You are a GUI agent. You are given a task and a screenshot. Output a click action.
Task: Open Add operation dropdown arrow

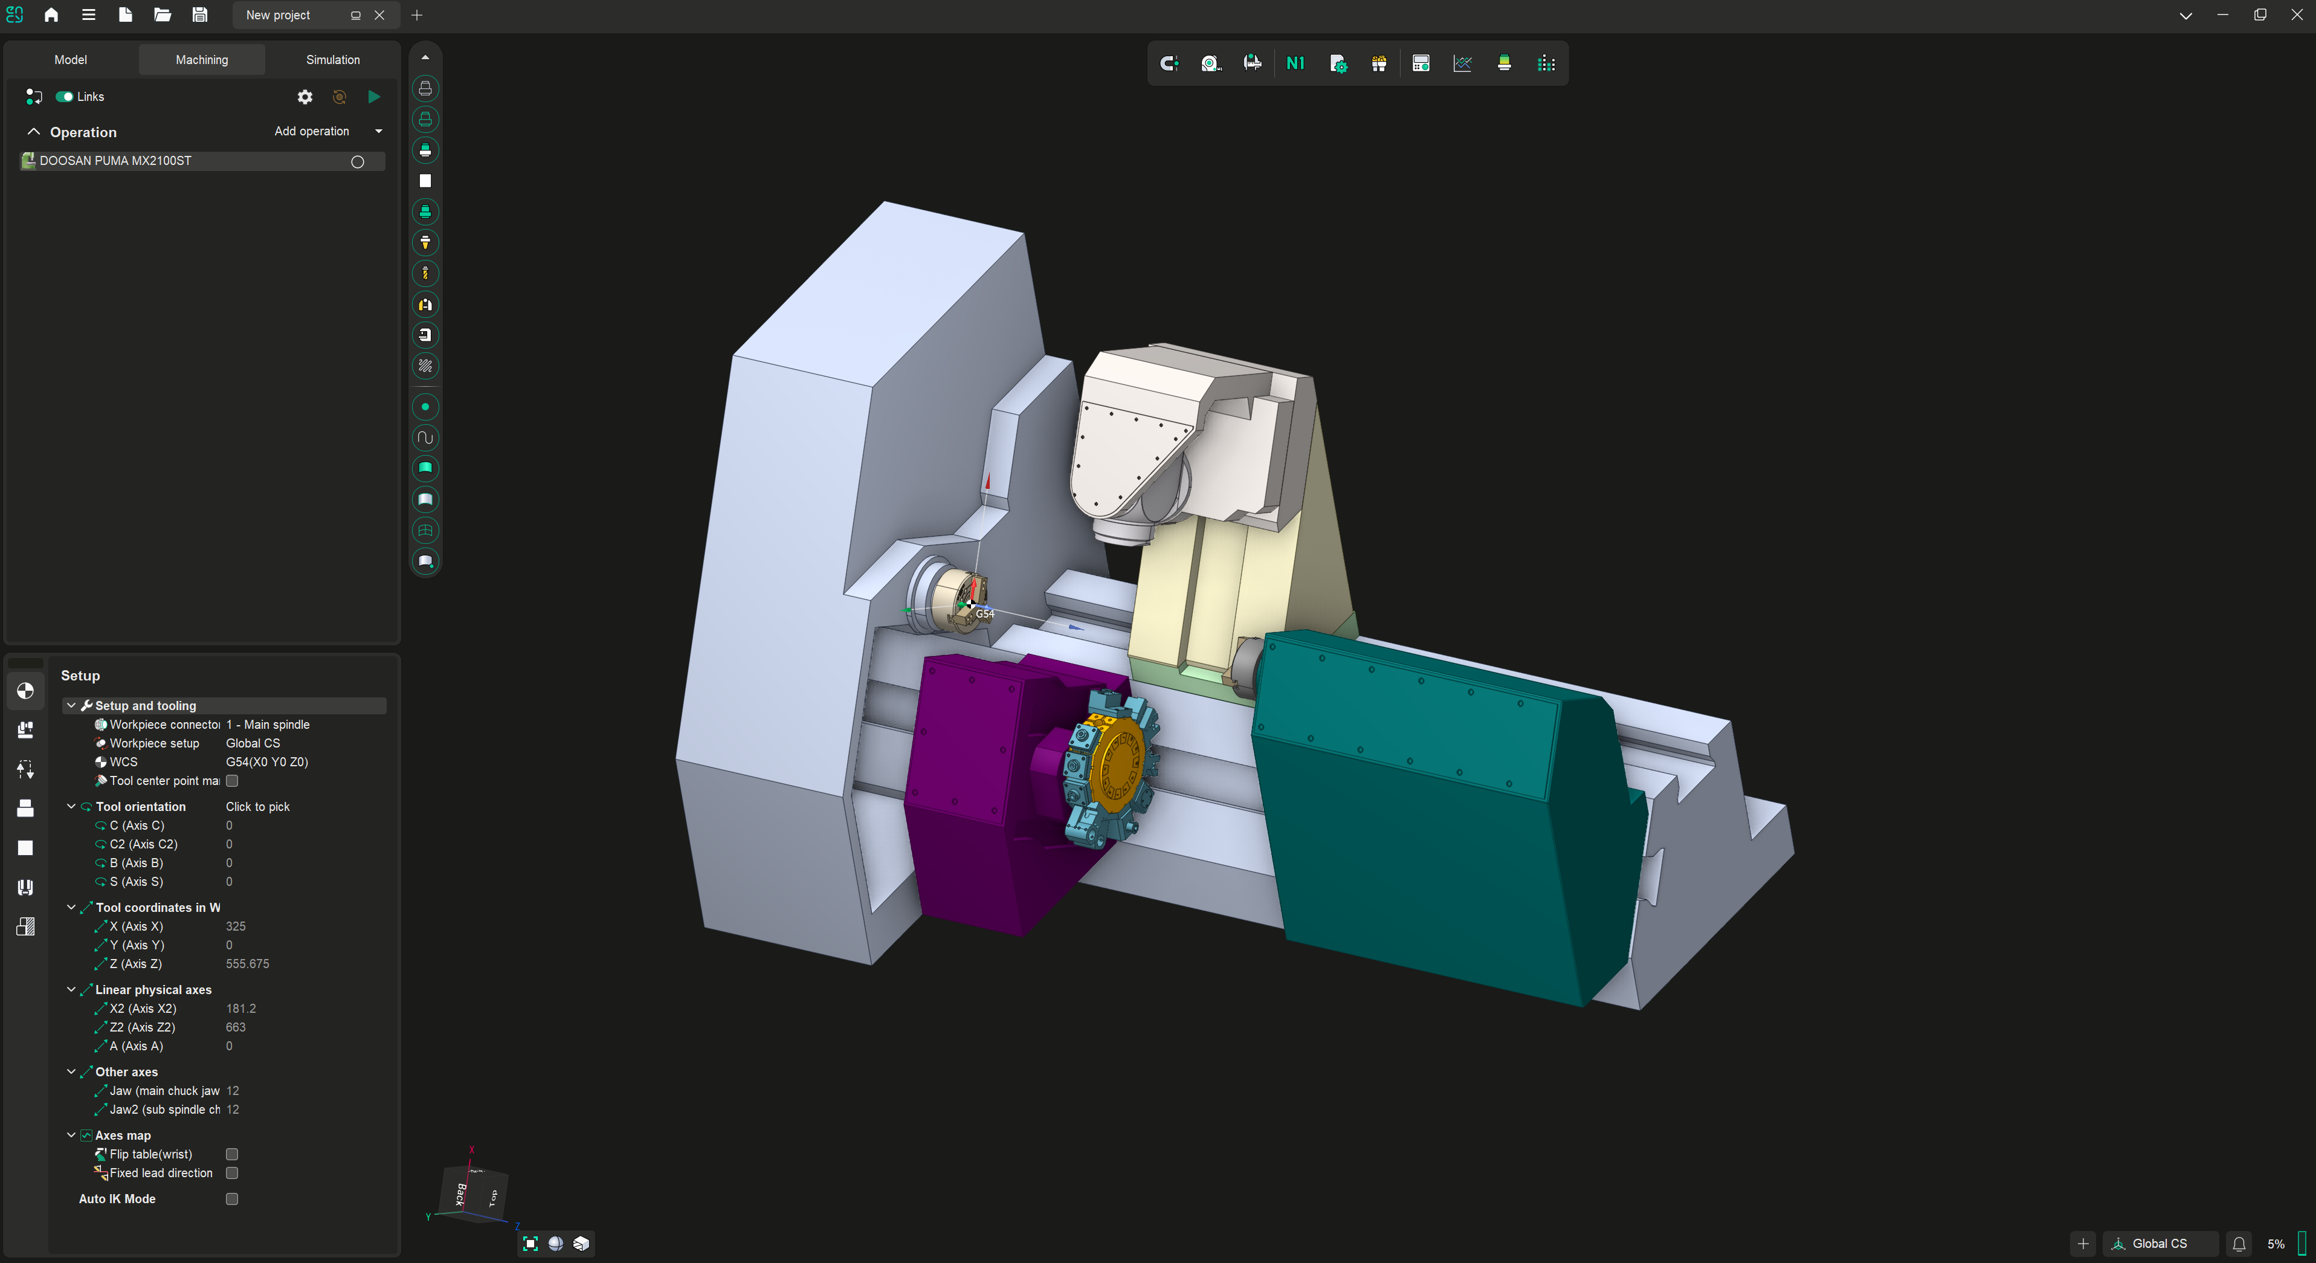pos(378,131)
